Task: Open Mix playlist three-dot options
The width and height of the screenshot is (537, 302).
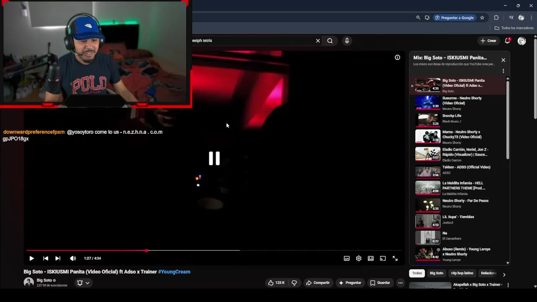Action: point(503,71)
